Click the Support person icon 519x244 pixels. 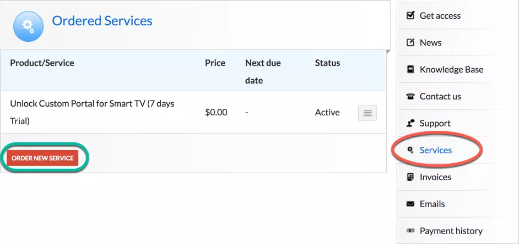point(410,123)
